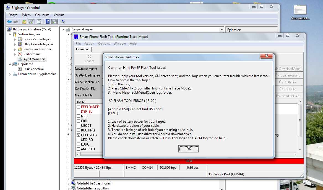The height and width of the screenshot is (190, 323).
Task: Open Options menu in Flash Tool
Action: coord(104,44)
